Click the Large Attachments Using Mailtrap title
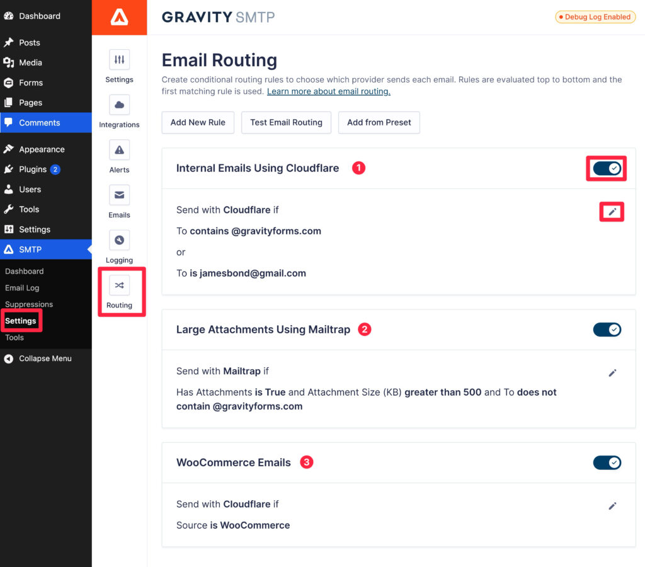This screenshot has height=567, width=645. click(263, 329)
